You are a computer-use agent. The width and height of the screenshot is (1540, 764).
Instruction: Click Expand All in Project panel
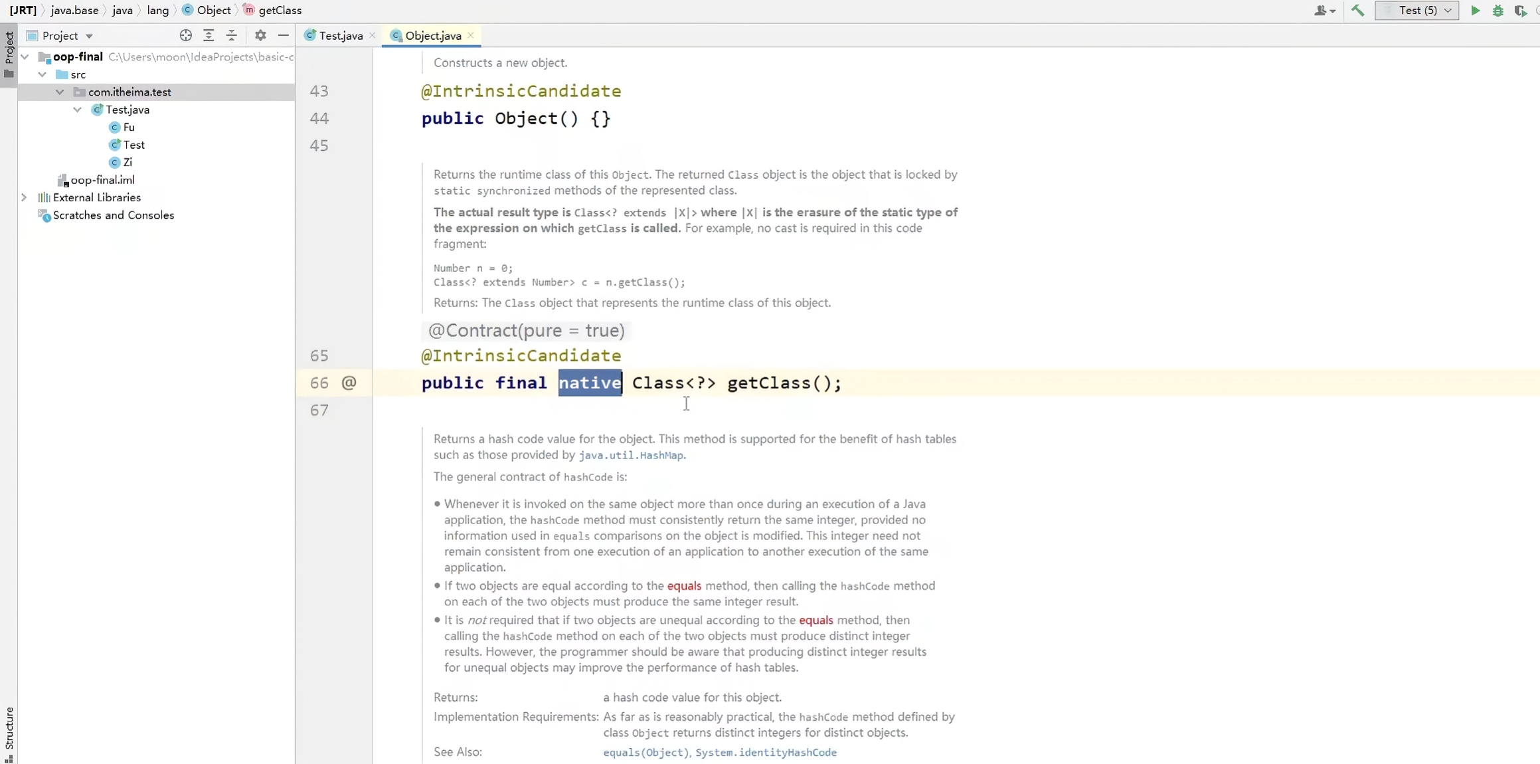click(x=209, y=35)
